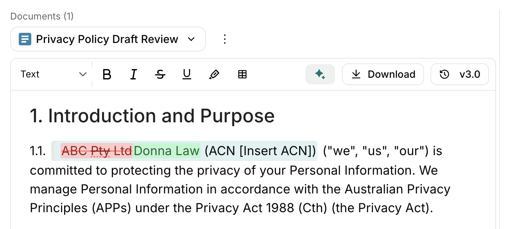Click the ACN [Insert ACN] placeholder
Viewport: 509px width, 229px height.
tap(260, 151)
